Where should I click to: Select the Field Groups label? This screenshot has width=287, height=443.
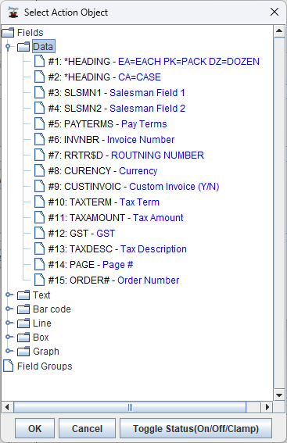pyautogui.click(x=45, y=366)
